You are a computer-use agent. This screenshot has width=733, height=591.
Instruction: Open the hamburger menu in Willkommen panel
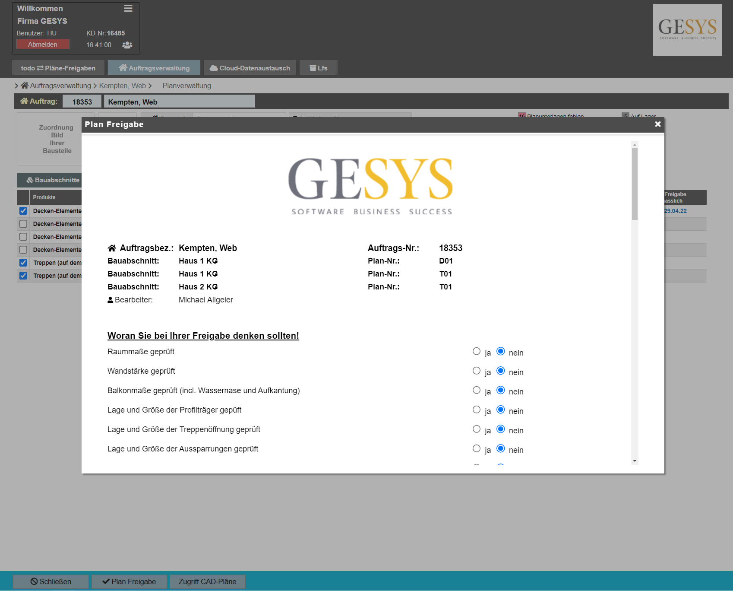tap(128, 9)
